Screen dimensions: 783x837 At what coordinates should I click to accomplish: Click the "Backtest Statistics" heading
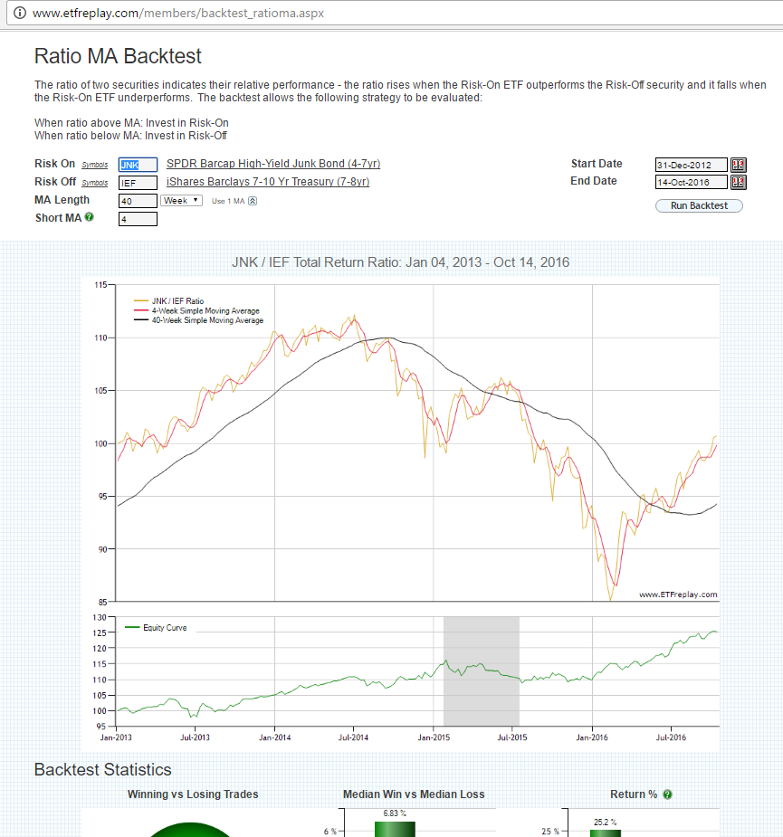[x=103, y=770]
